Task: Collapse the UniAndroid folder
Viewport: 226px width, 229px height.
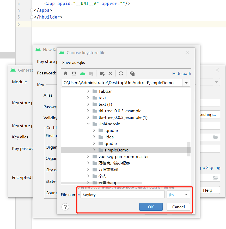Action: click(88, 124)
